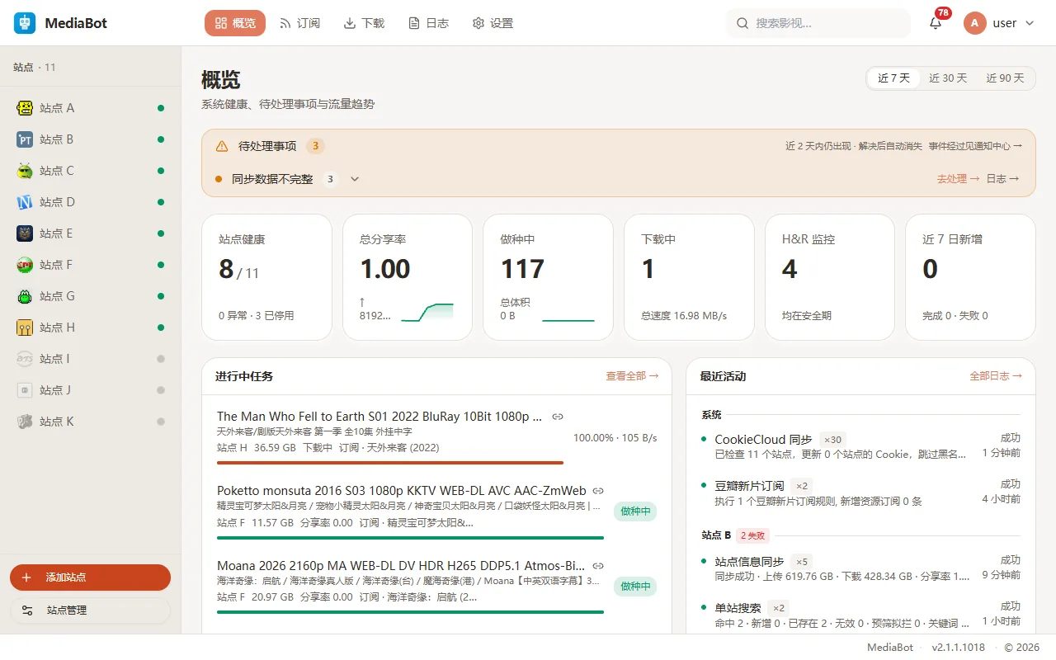This screenshot has height=660, width=1056.
Task: Expand the 同步数据不完整 item chevron
Action: pos(355,179)
